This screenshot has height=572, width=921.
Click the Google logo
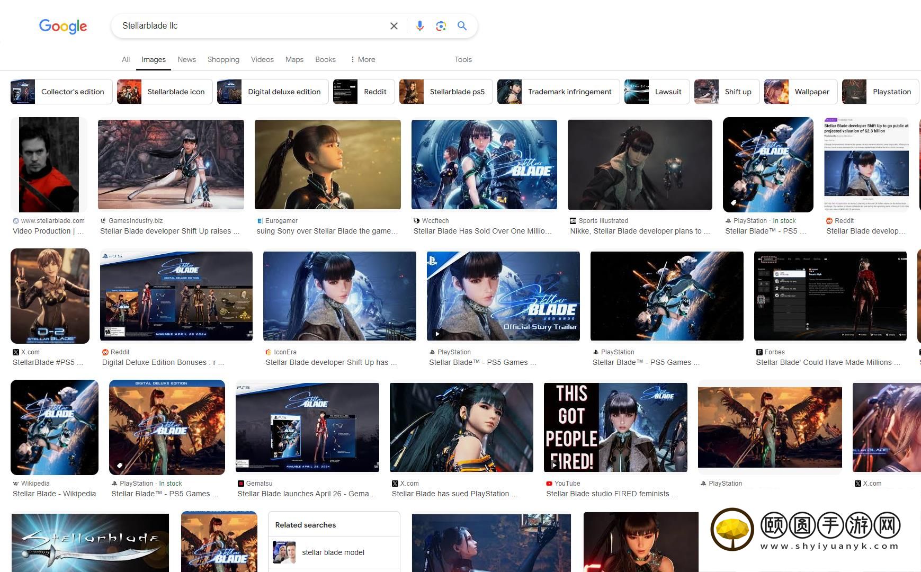click(62, 26)
